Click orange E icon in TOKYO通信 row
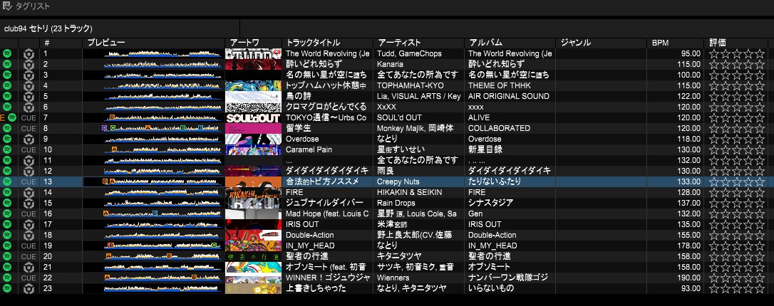The height and width of the screenshot is (306, 774). click(2, 117)
